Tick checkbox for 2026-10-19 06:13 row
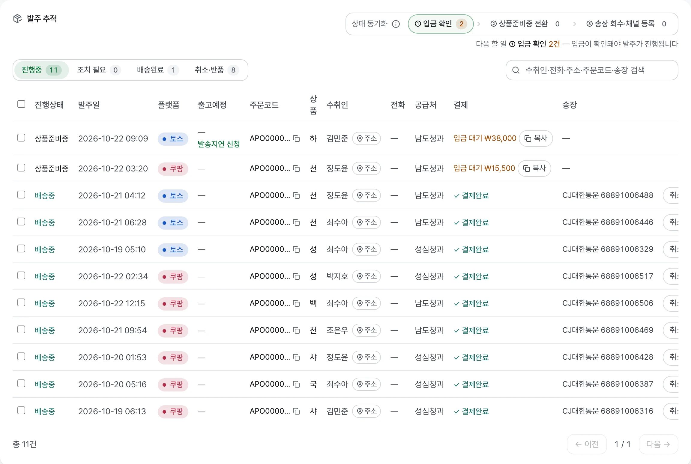691x464 pixels. pos(21,410)
